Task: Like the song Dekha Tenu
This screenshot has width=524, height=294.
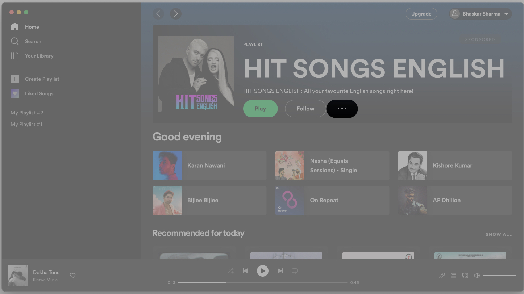Action: pos(72,275)
